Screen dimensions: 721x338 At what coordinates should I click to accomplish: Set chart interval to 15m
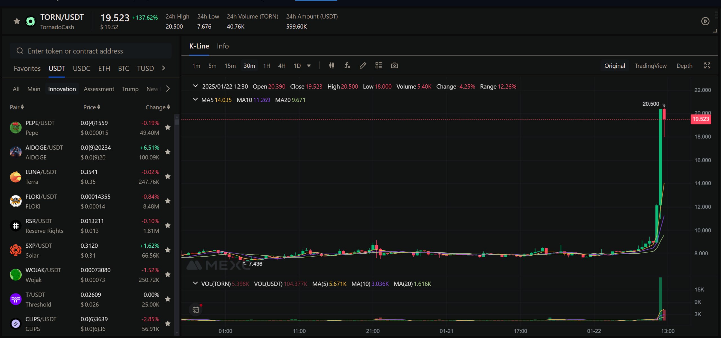tap(230, 66)
